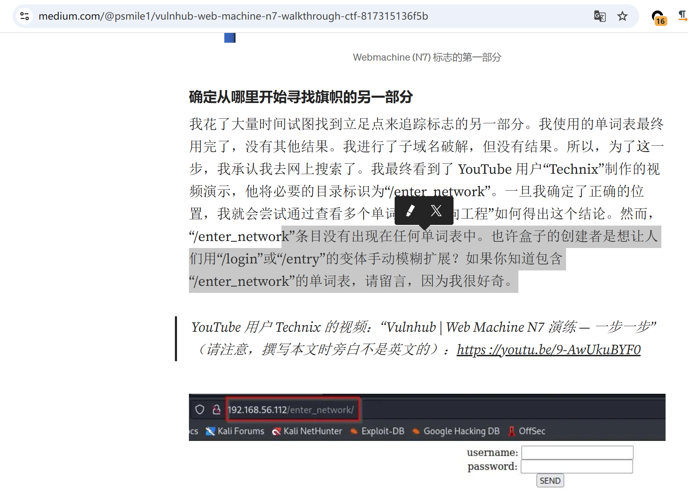Click the shield icon in embedded screenshot
The height and width of the screenshot is (502, 688).
[200, 410]
